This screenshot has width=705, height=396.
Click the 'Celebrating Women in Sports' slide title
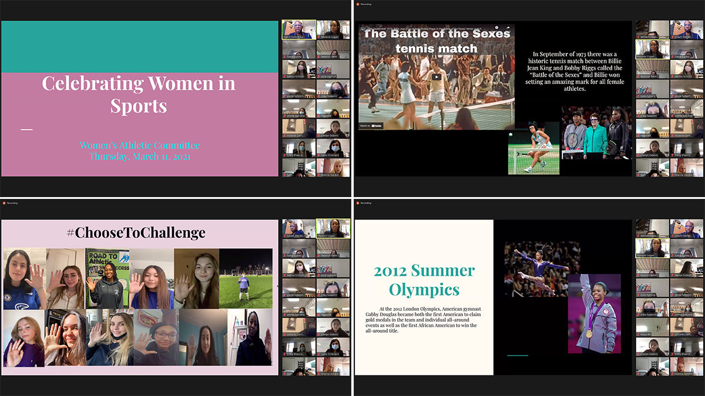click(x=139, y=94)
